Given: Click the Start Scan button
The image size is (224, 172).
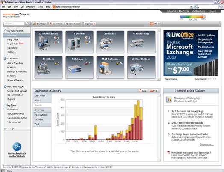Looking at the screenshot, I should click(40, 24).
